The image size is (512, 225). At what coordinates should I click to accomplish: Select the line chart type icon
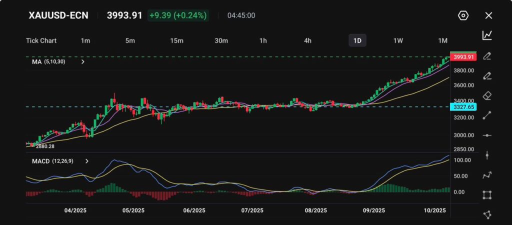click(x=487, y=35)
